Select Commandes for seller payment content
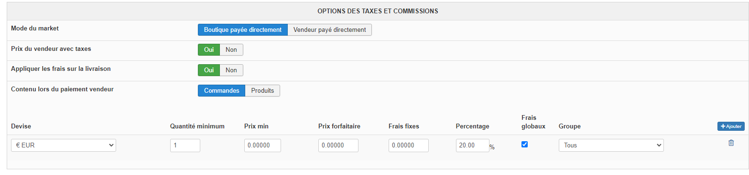Screen dimensions: 749x175 pos(221,90)
